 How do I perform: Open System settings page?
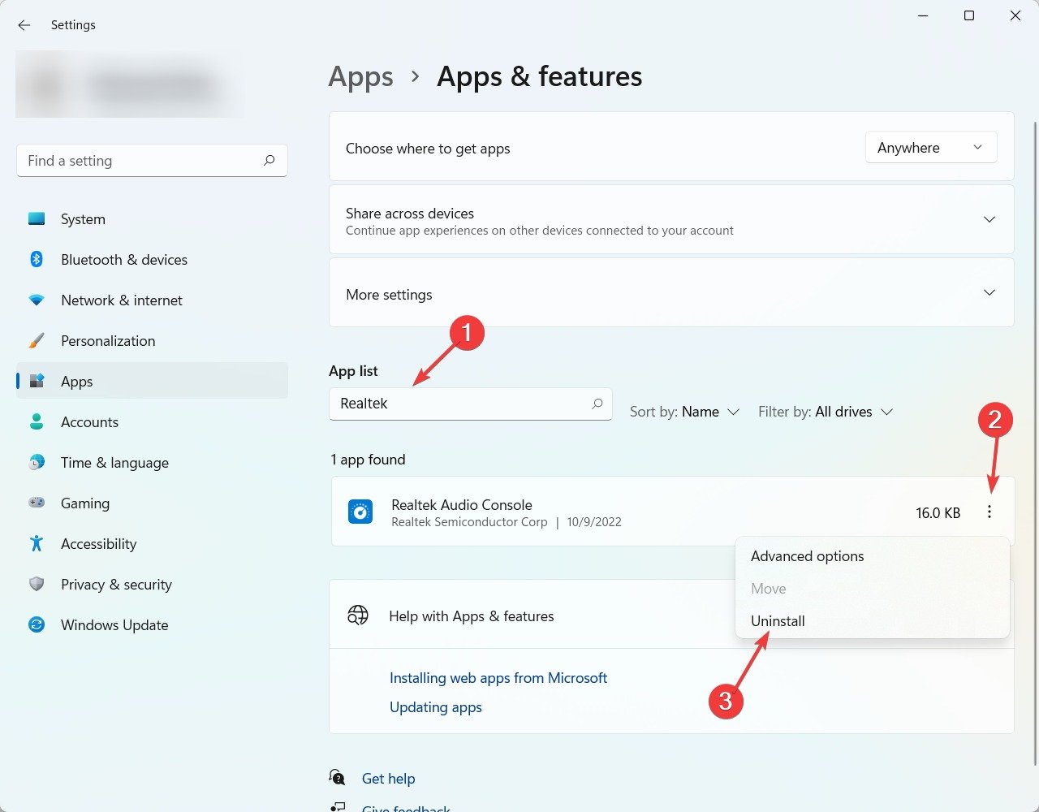click(152, 219)
